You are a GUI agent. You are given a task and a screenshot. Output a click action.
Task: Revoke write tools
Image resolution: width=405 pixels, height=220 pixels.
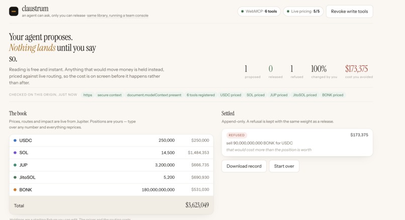point(349,12)
